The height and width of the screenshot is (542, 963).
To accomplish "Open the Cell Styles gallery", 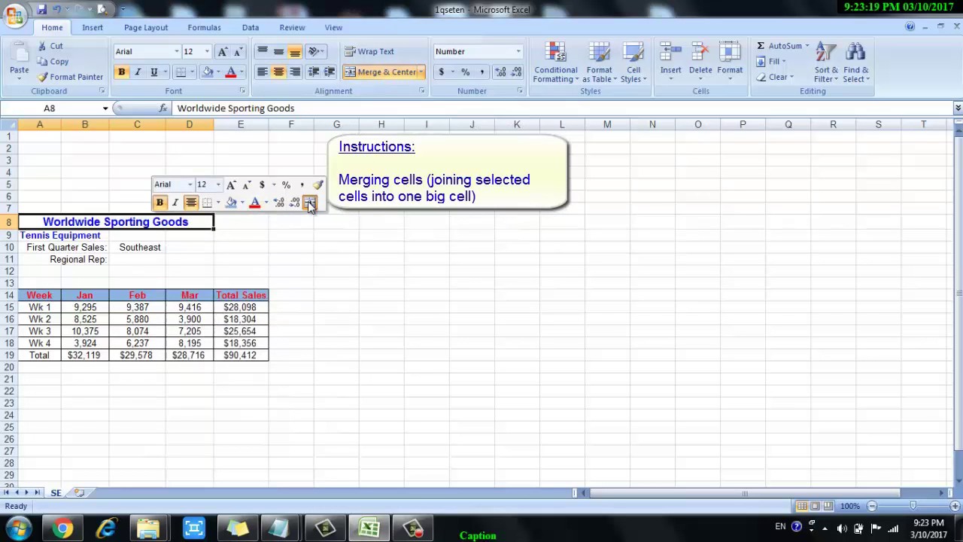I will point(633,62).
